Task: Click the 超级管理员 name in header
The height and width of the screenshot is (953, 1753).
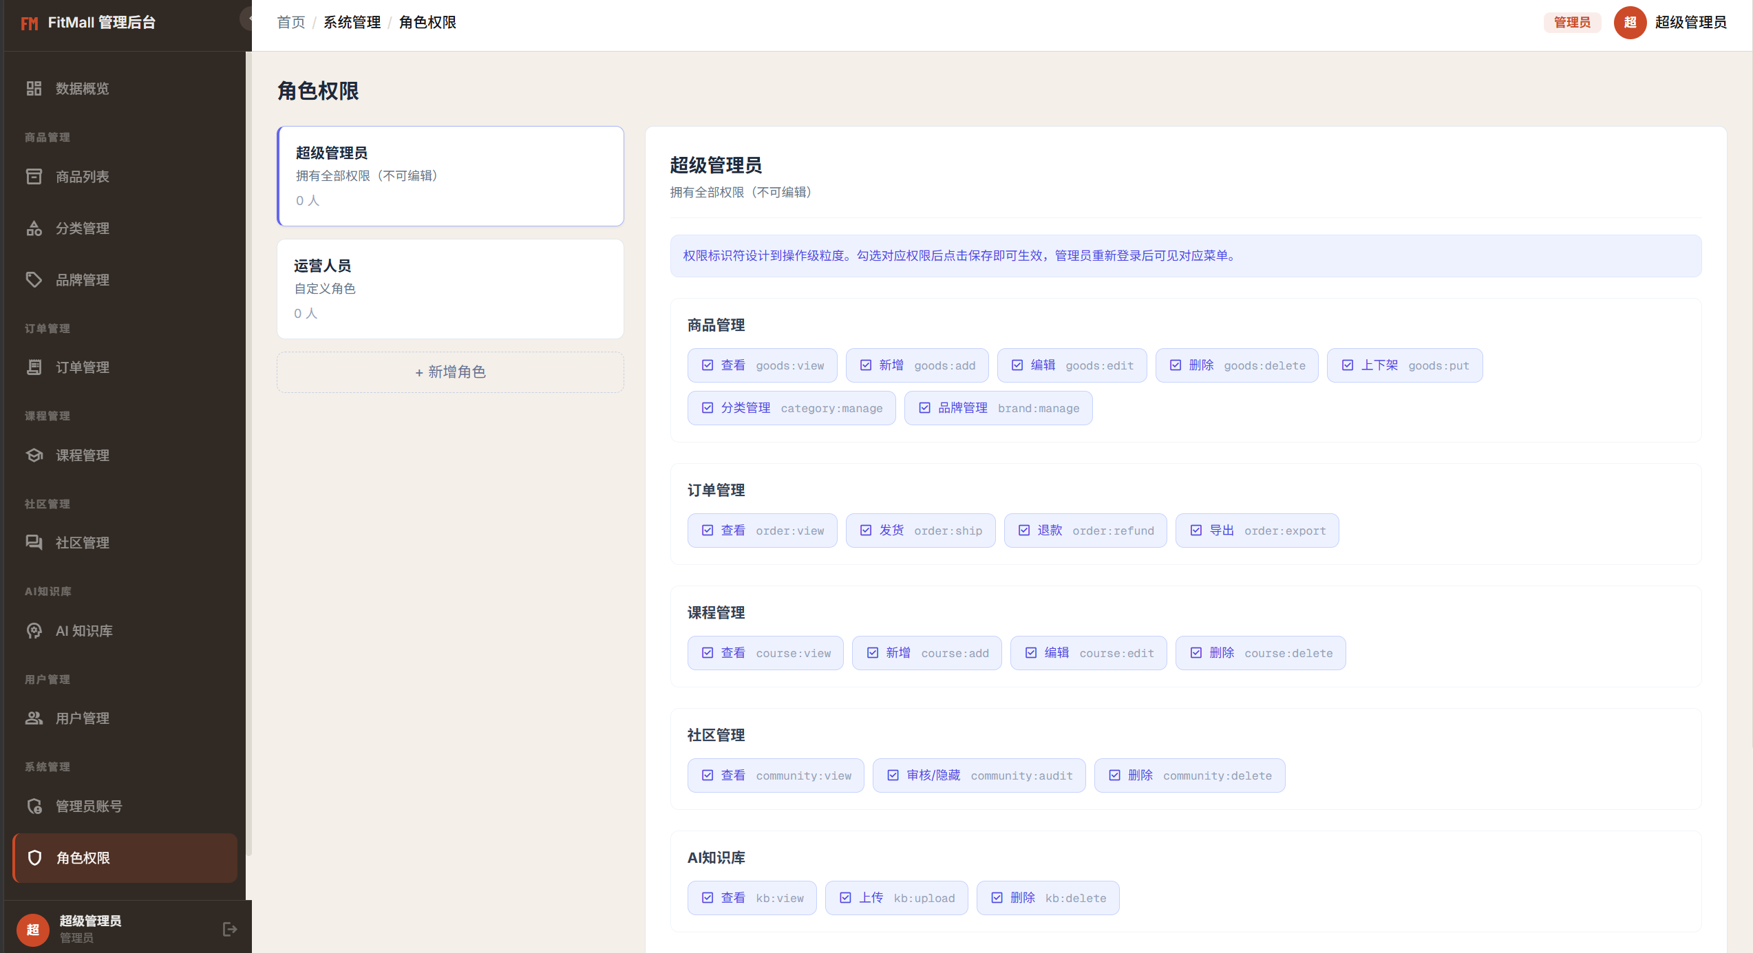Action: pos(1690,23)
